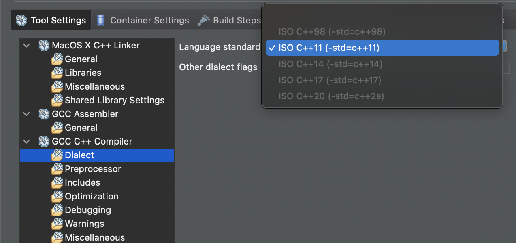516x243 pixels.
Task: Open the Preprocessor settings folder icon
Action: 57,169
